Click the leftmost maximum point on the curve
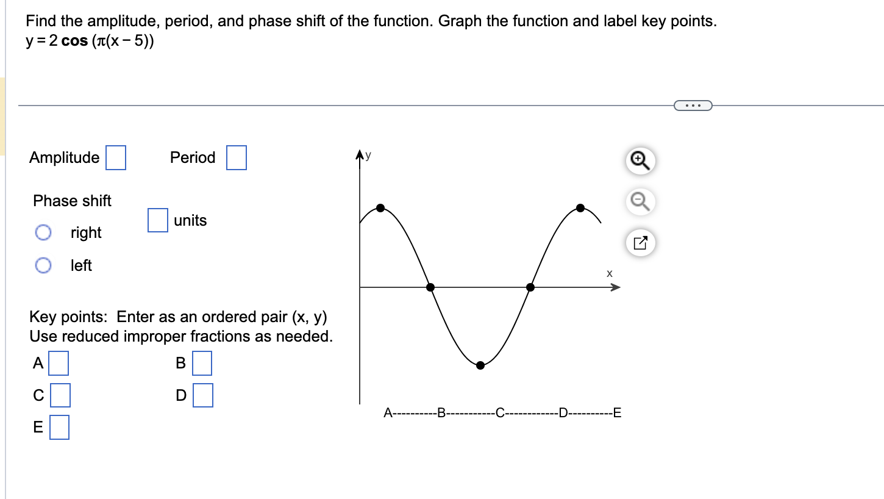Viewport: 884px width, 499px height. 381,207
